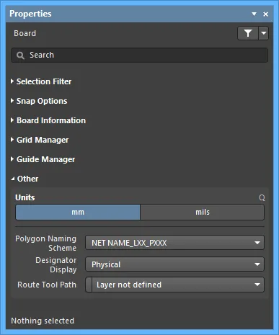Open Polygon Naming Scheme dropdown
The height and width of the screenshot is (335, 279).
click(x=174, y=243)
